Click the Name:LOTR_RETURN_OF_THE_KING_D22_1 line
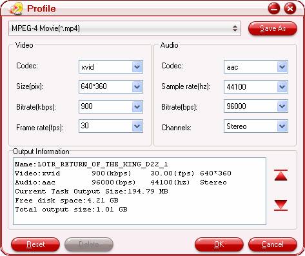The height and width of the screenshot is (256, 305). click(92, 164)
